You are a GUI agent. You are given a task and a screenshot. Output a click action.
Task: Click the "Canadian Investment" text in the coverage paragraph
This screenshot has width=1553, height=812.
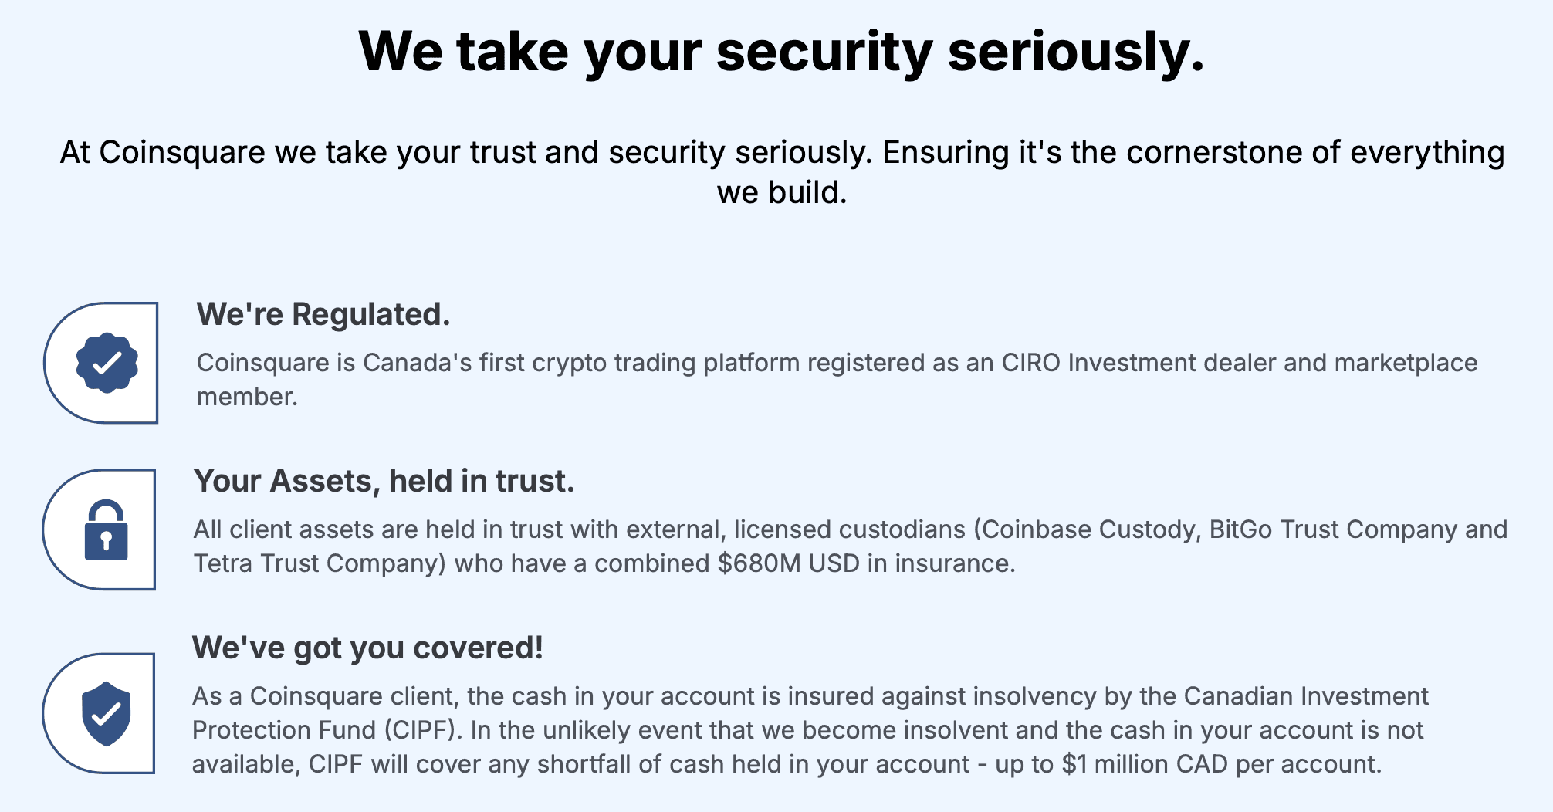pyautogui.click(x=1306, y=696)
